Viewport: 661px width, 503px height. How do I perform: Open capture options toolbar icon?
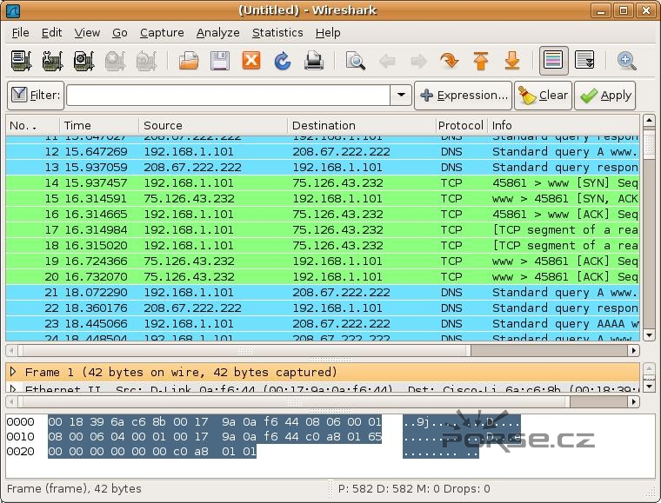[x=52, y=61]
